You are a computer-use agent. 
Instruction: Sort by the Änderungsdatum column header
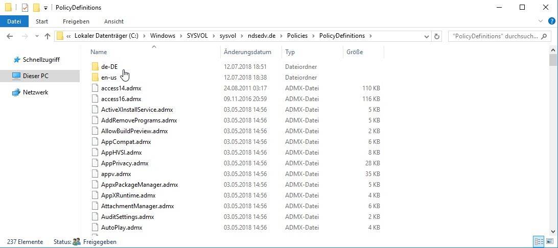click(x=247, y=52)
